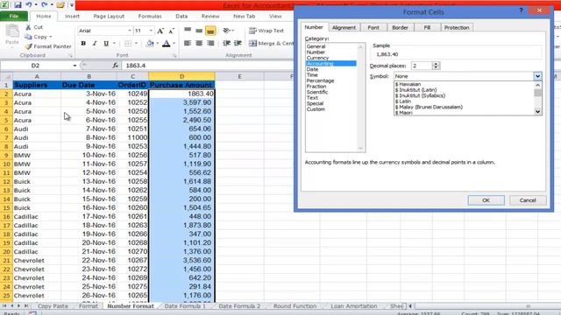The height and width of the screenshot is (315, 561).
Task: Cut selection with the scissors icon
Action: pos(28,27)
